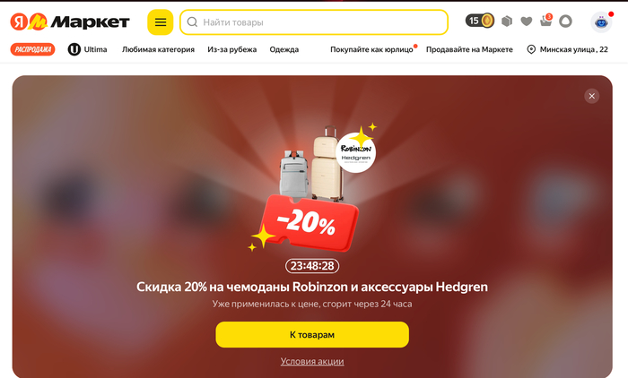
Task: Click the Yandex Market logo
Action: [x=70, y=21]
